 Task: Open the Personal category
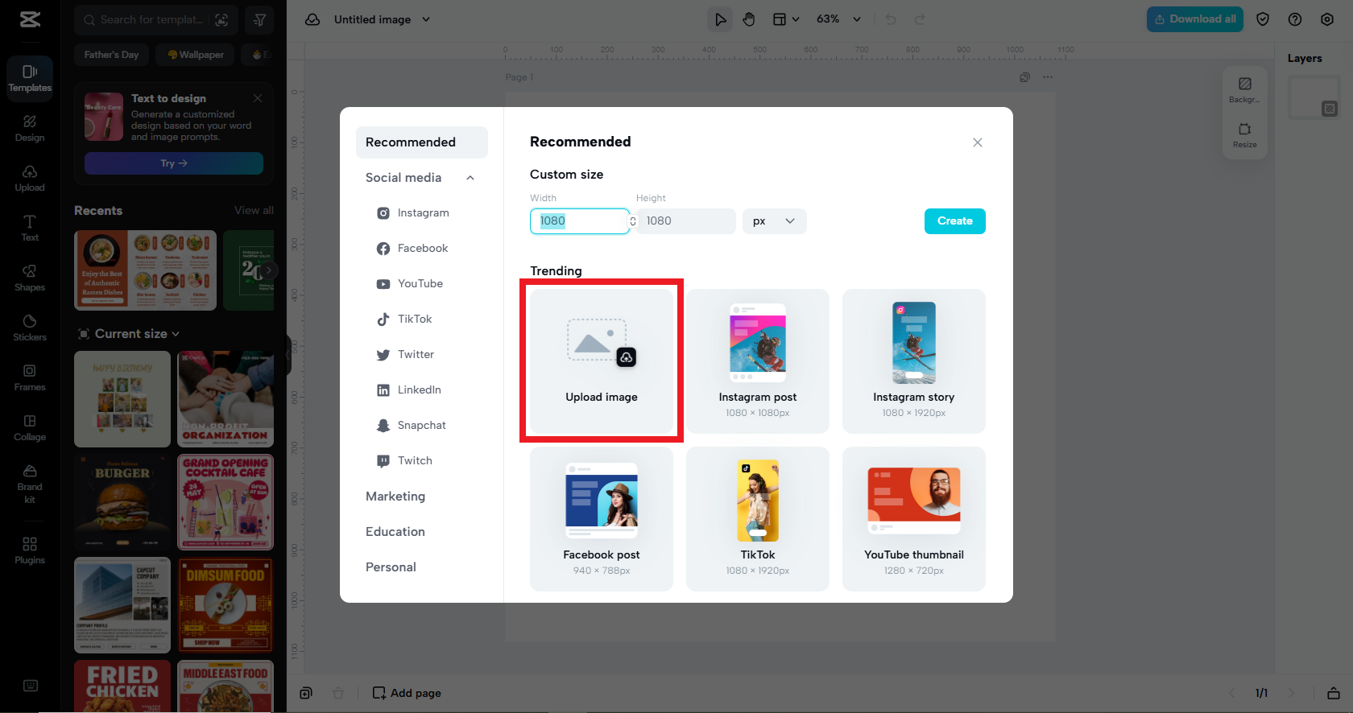tap(422, 567)
